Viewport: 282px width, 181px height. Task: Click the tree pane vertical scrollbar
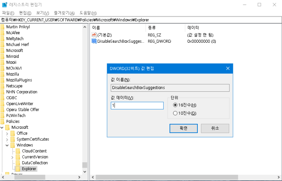(x=85, y=106)
